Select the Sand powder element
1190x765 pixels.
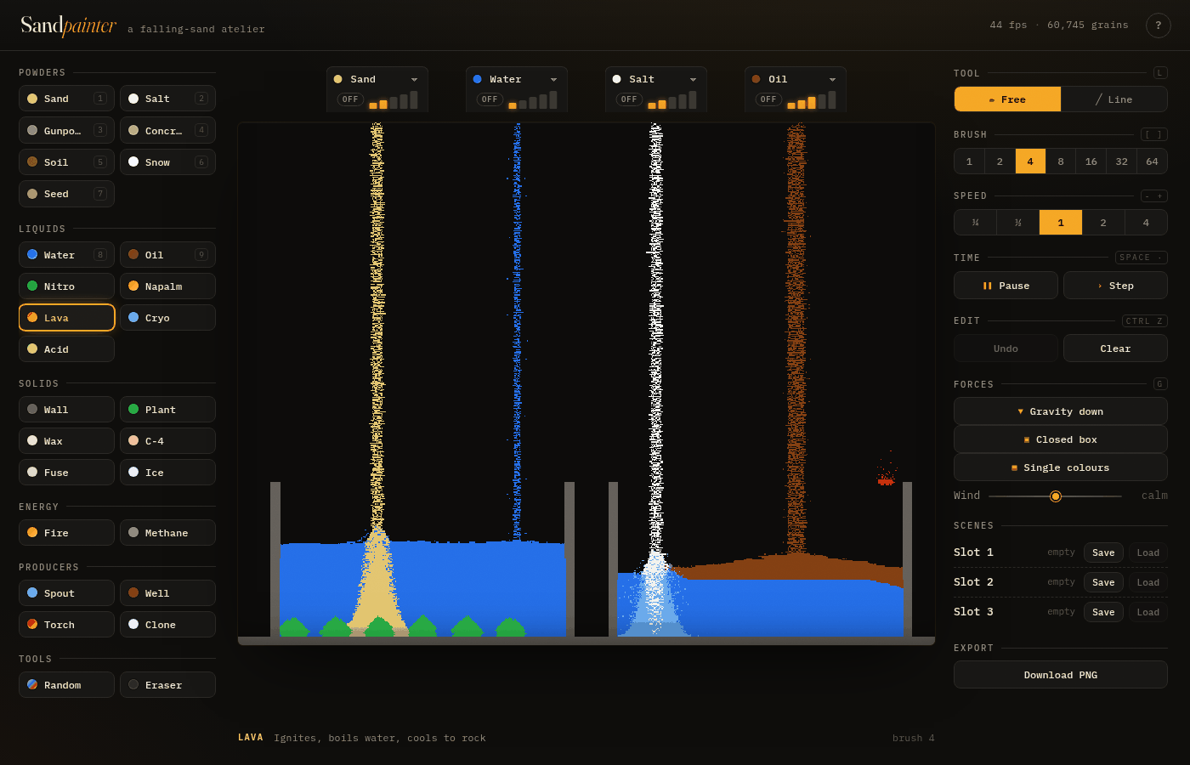pyautogui.click(x=66, y=99)
